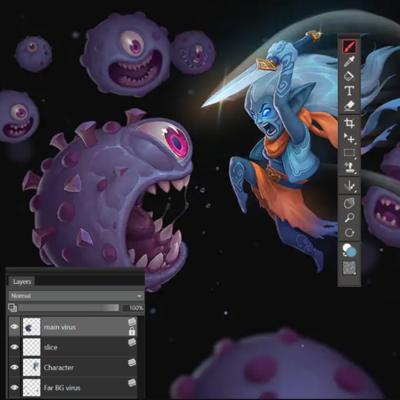This screenshot has width=400, height=400.
Task: Open the paper texture selector
Action: click(349, 268)
